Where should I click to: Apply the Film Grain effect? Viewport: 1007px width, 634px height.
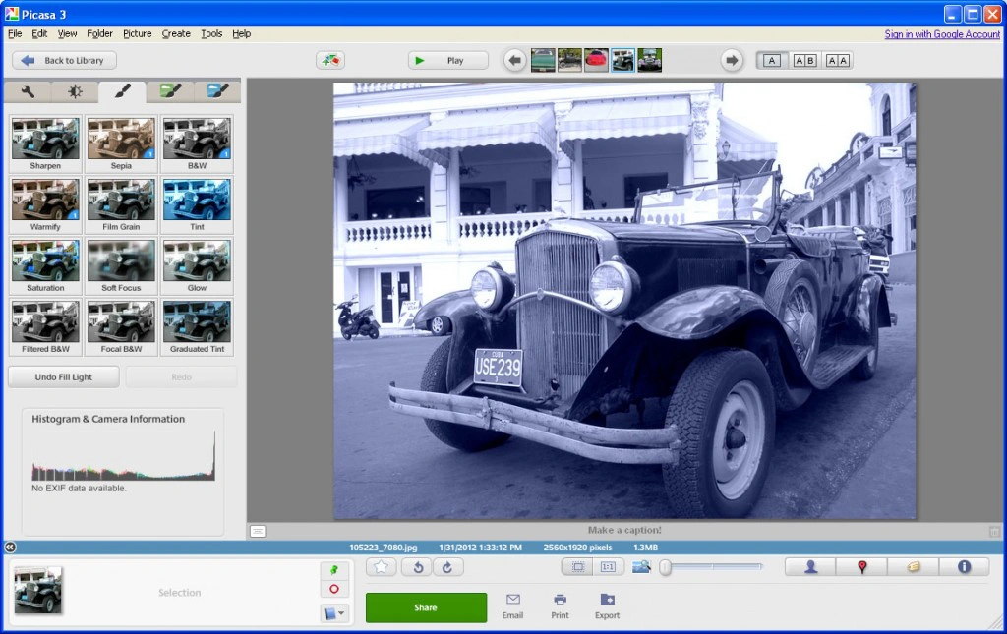point(121,204)
